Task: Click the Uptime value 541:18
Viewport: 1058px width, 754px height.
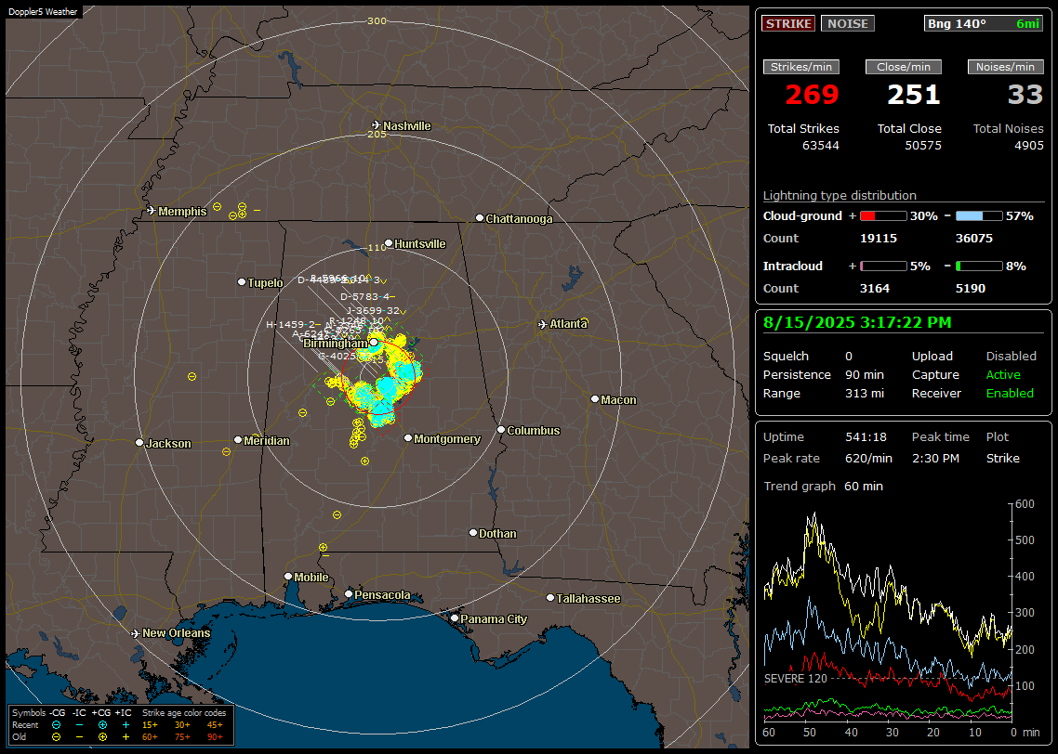Action: point(866,437)
